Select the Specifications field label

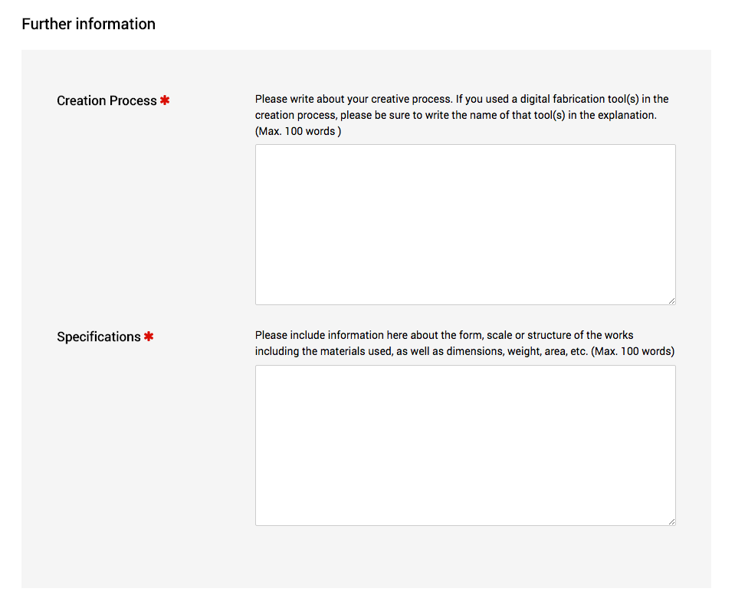pyautogui.click(x=99, y=337)
